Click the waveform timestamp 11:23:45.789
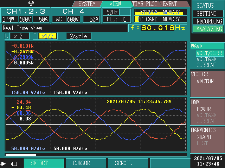Viewport: 225px width, 168px height. coord(155,102)
